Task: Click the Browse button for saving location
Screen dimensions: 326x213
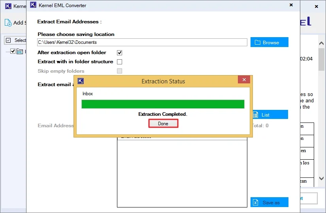Action: (x=269, y=42)
